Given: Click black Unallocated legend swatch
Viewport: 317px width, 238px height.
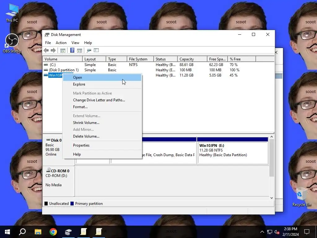Looking at the screenshot, I should (x=46, y=204).
